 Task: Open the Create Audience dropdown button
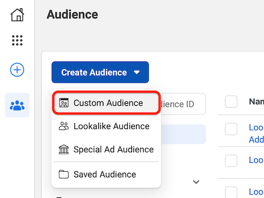pos(100,72)
